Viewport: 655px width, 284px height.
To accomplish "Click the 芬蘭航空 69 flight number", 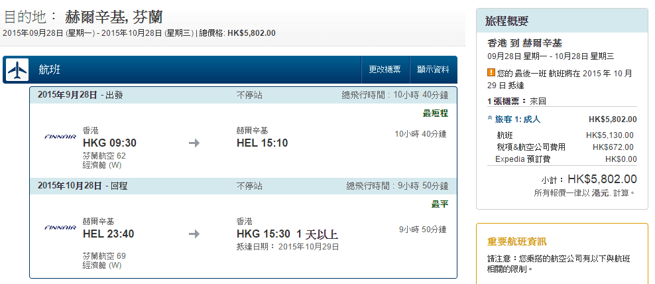I will (104, 255).
